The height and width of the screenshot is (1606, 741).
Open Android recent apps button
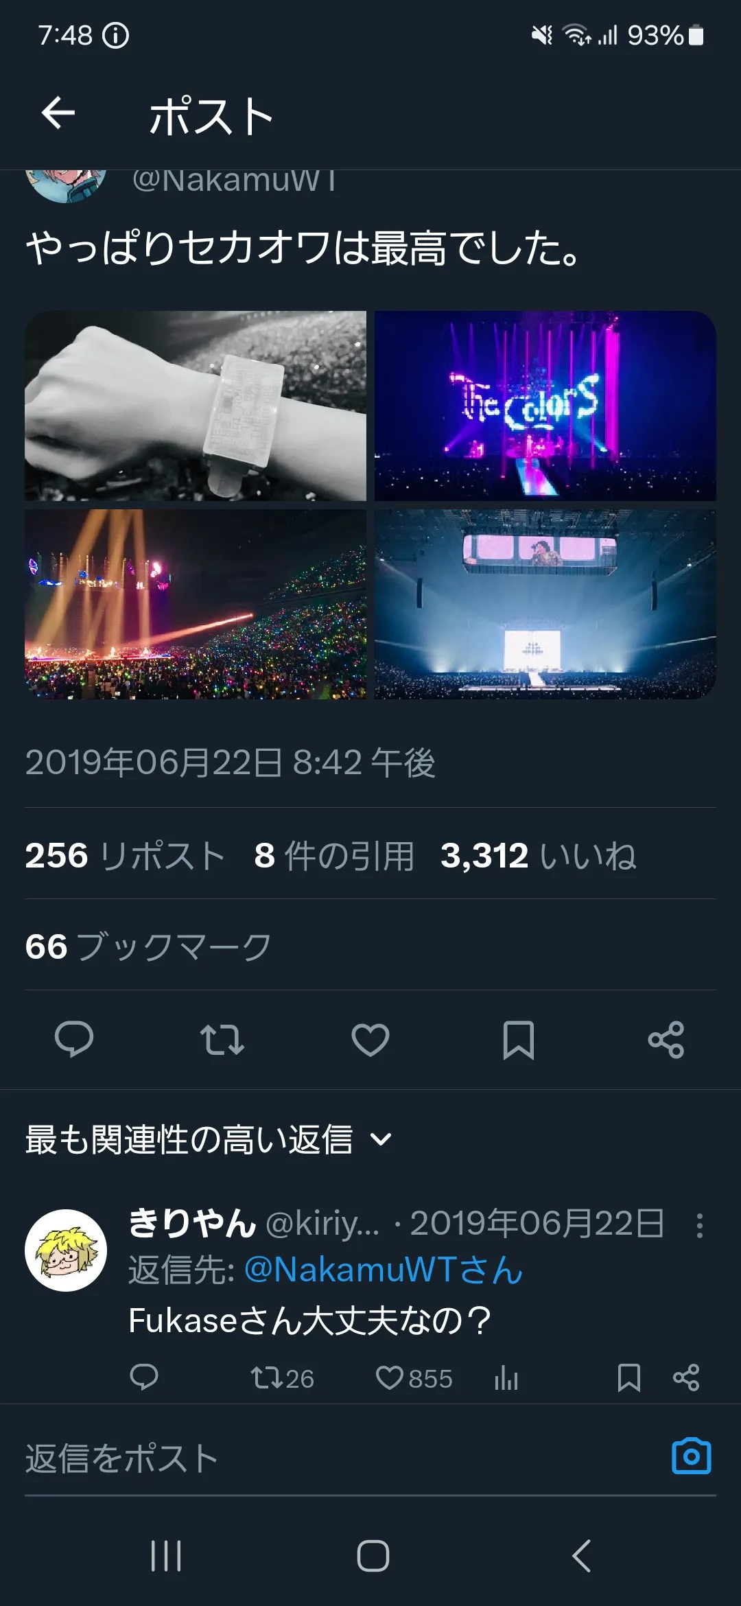coord(166,1556)
